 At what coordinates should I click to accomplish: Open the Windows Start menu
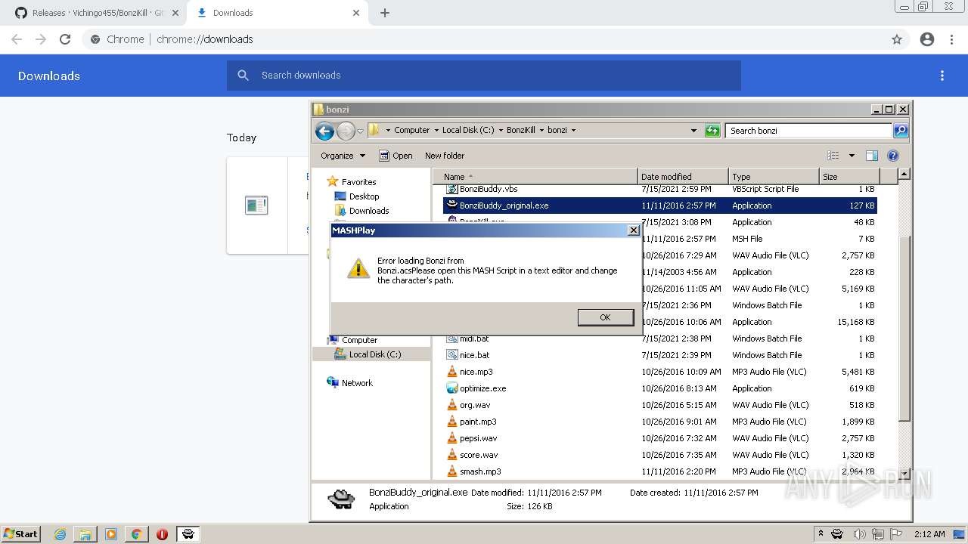[21, 533]
